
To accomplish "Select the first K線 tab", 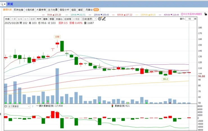I will pyautogui.click(x=7, y=10).
